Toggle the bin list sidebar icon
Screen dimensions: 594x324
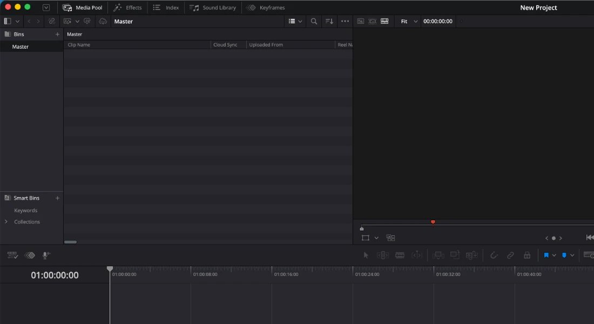pos(7,21)
